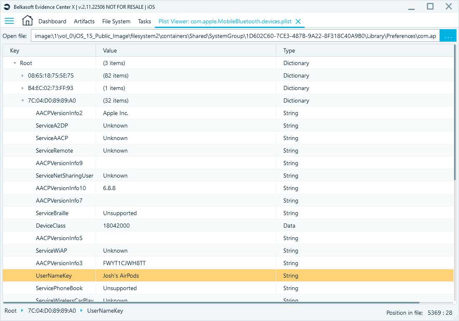Select the highlighted UserNameKey row
Image resolution: width=459 pixels, height=321 pixels.
[228, 276]
